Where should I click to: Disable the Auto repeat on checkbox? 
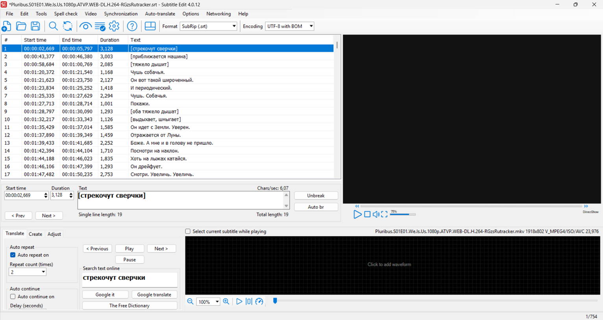pyautogui.click(x=13, y=255)
